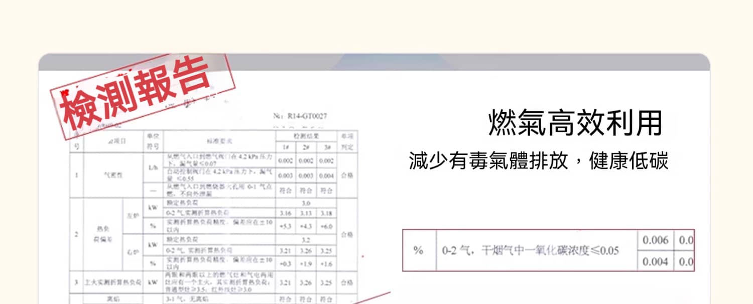Select the 0.006 value in callout box

[655, 240]
